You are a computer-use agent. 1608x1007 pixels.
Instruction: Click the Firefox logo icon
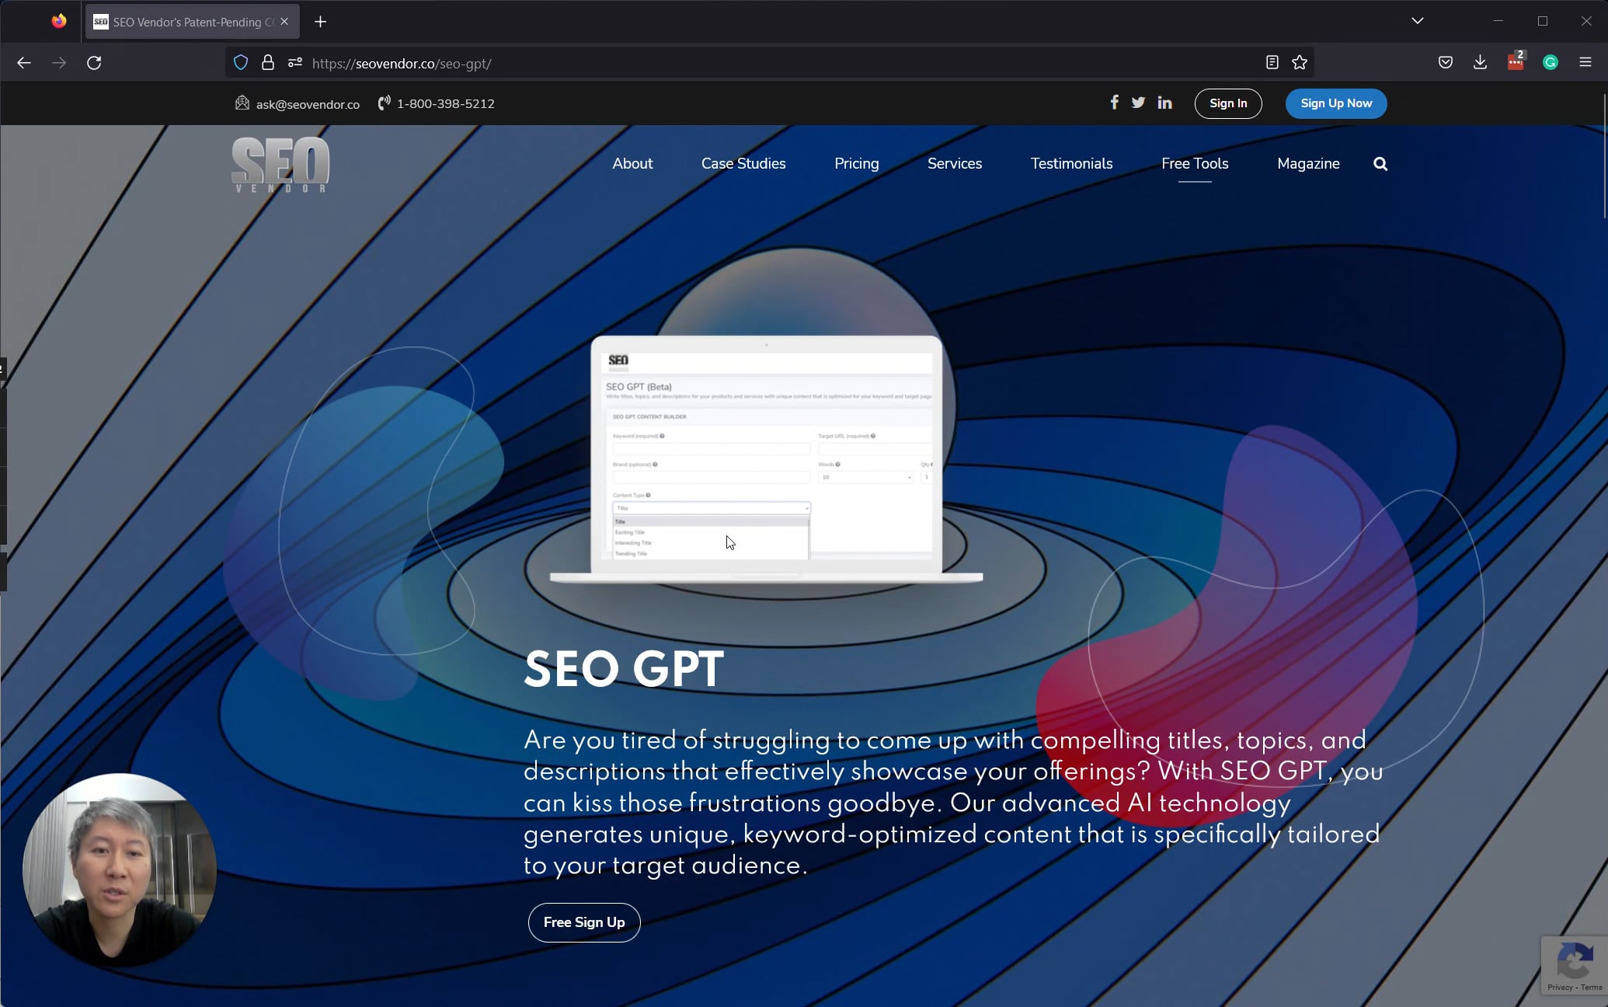pos(59,21)
